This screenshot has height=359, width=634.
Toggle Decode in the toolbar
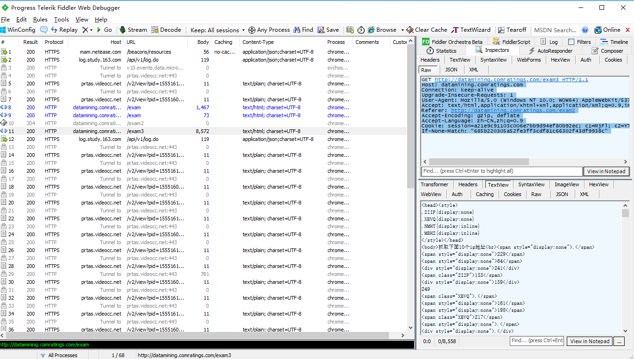click(166, 30)
